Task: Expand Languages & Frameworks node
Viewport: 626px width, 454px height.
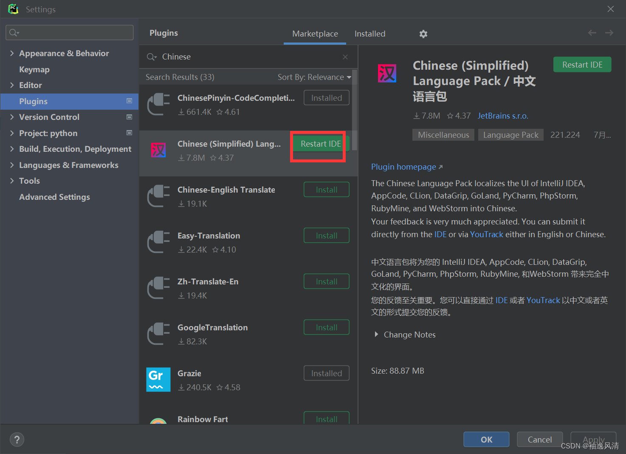Action: (x=12, y=165)
